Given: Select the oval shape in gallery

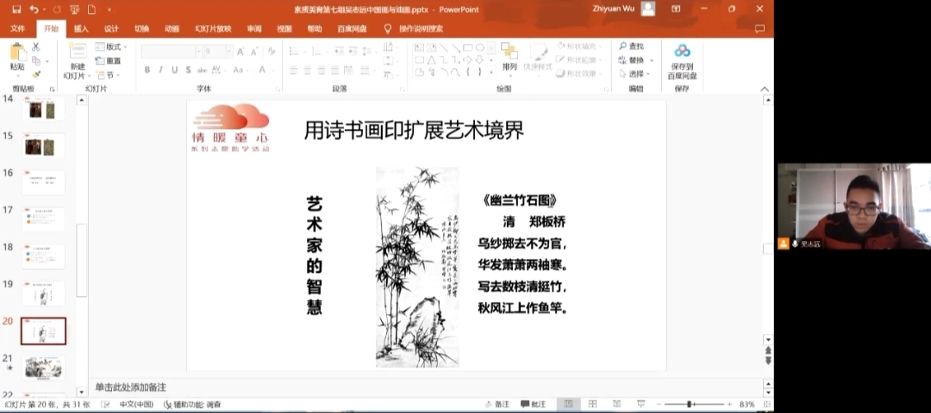Looking at the screenshot, I should (480, 47).
